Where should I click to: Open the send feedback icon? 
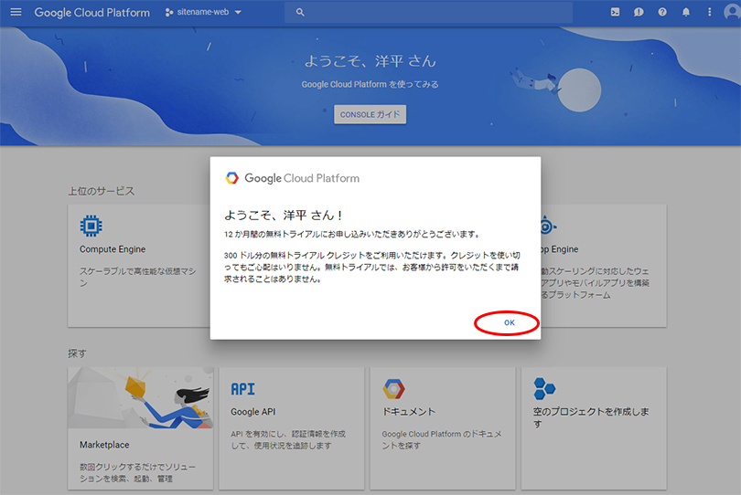tap(639, 12)
